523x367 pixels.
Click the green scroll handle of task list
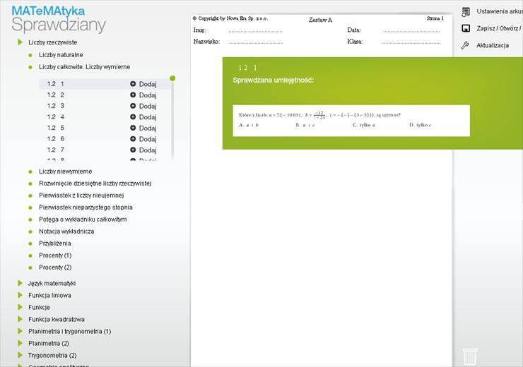click(172, 78)
